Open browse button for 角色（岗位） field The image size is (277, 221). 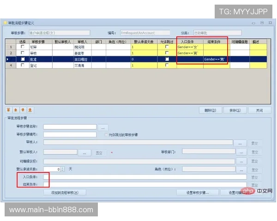coord(241,170)
